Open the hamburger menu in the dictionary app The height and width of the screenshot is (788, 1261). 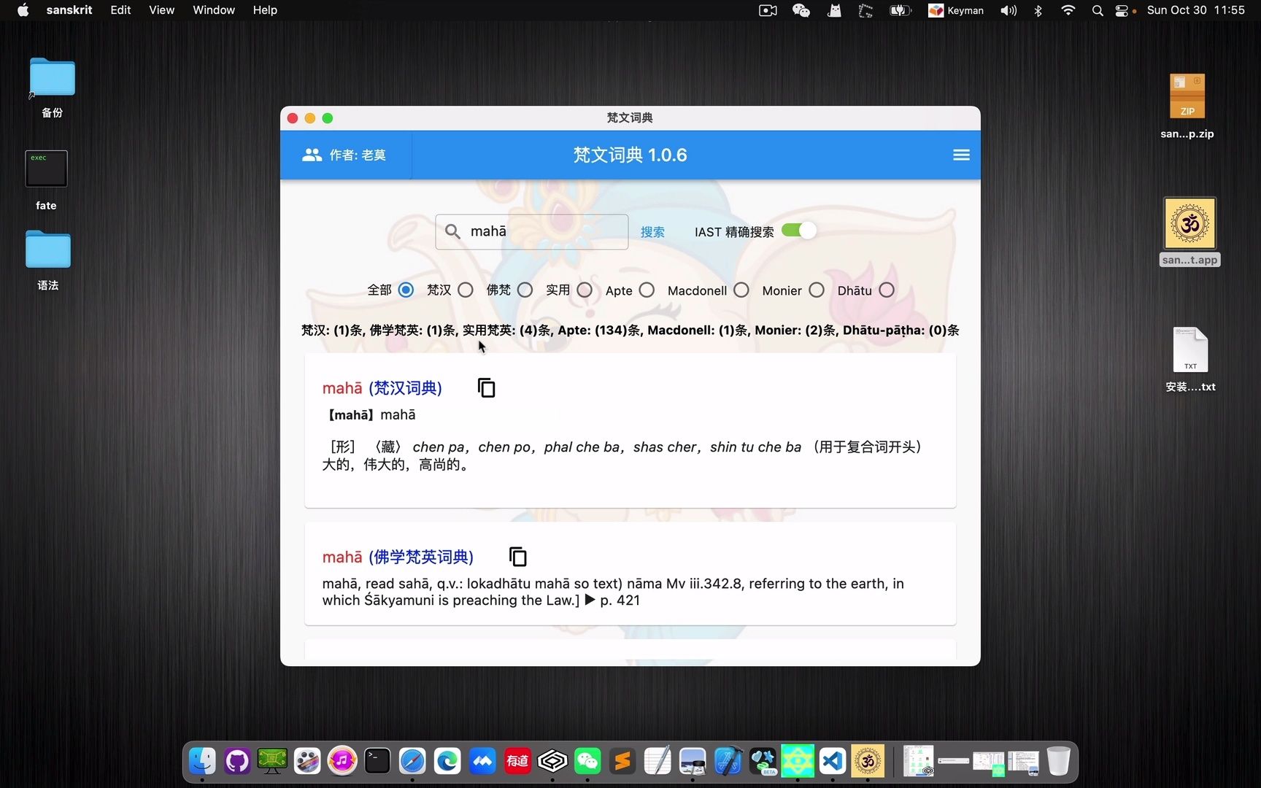click(960, 155)
